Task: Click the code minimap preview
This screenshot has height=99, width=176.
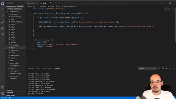Action: point(169,9)
